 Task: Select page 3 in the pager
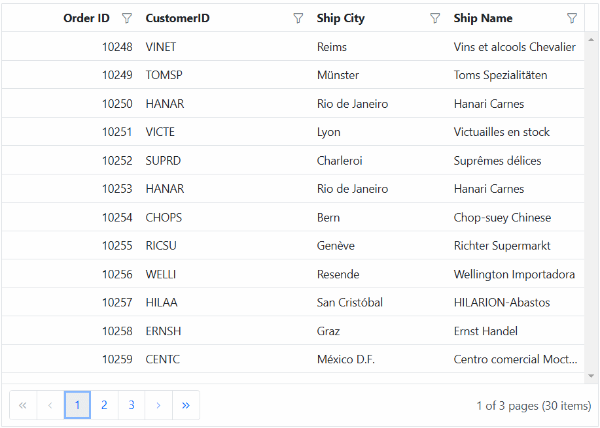tap(132, 405)
